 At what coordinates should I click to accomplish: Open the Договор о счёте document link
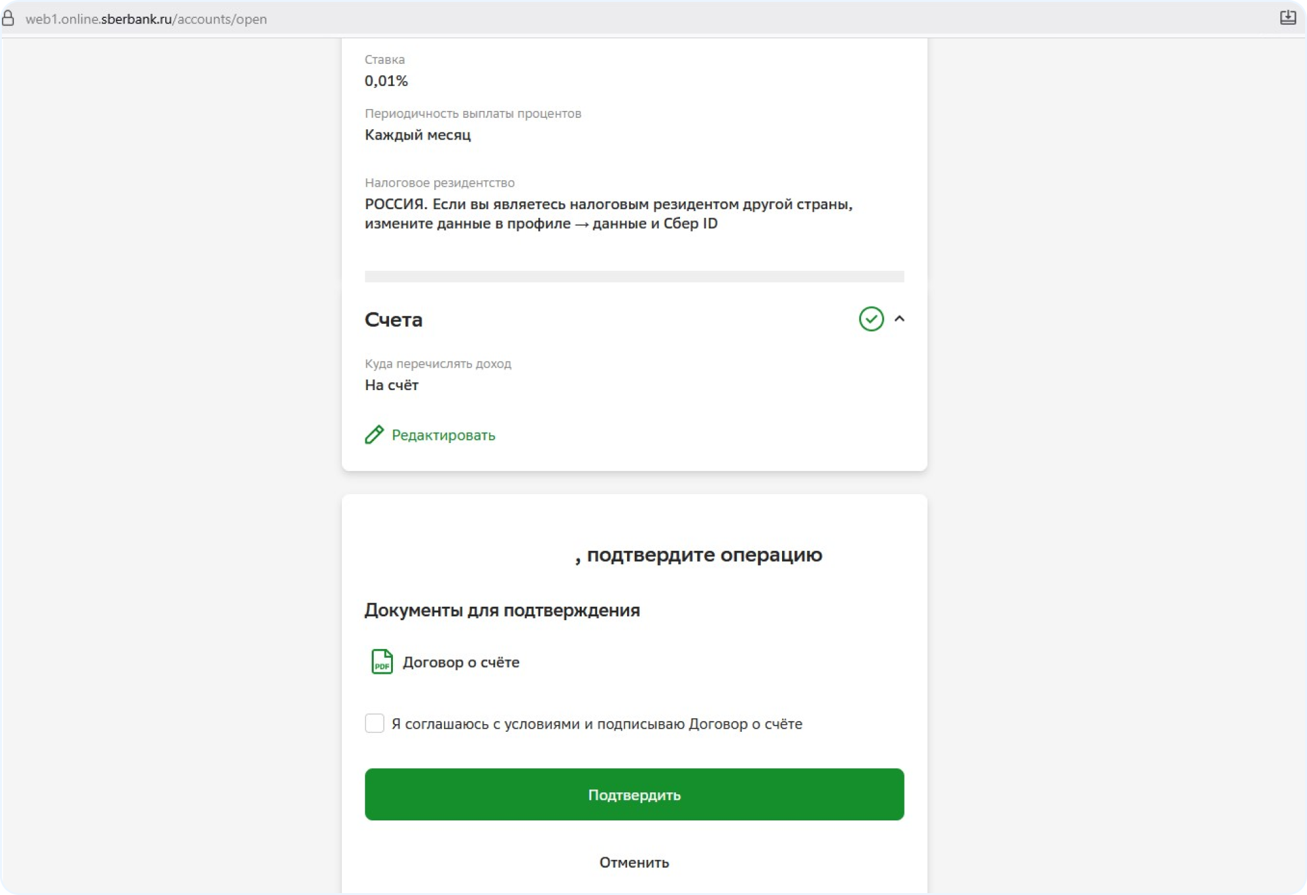[461, 662]
